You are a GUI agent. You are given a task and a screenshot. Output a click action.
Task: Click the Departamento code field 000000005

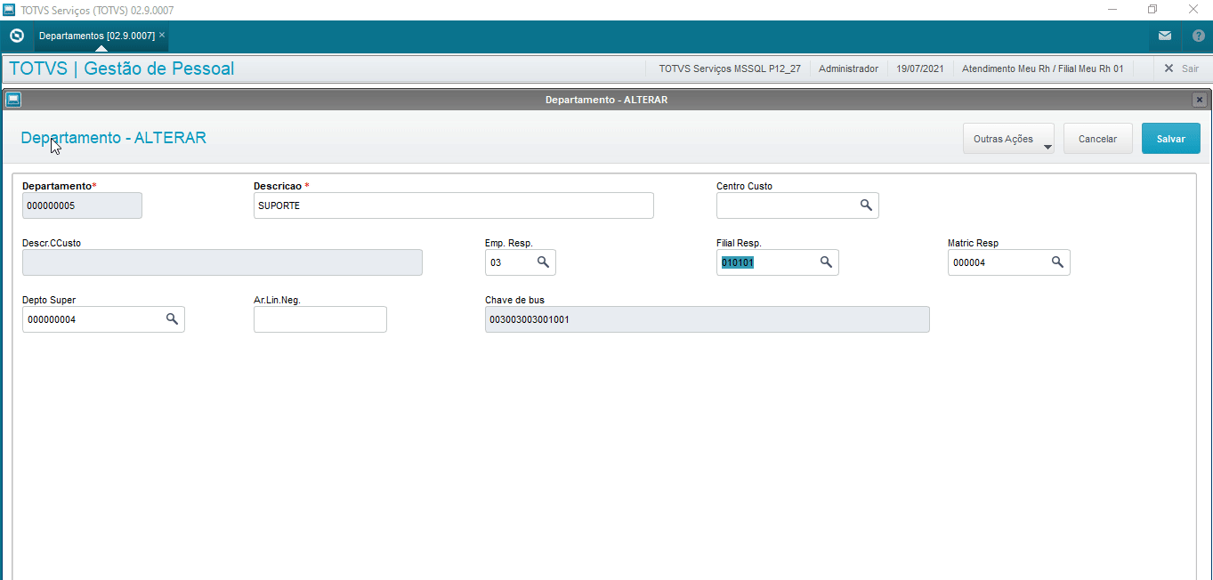coord(82,205)
